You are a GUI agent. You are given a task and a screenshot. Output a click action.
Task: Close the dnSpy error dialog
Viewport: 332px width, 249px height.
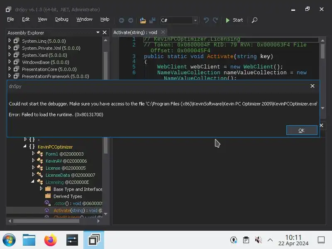click(x=312, y=86)
